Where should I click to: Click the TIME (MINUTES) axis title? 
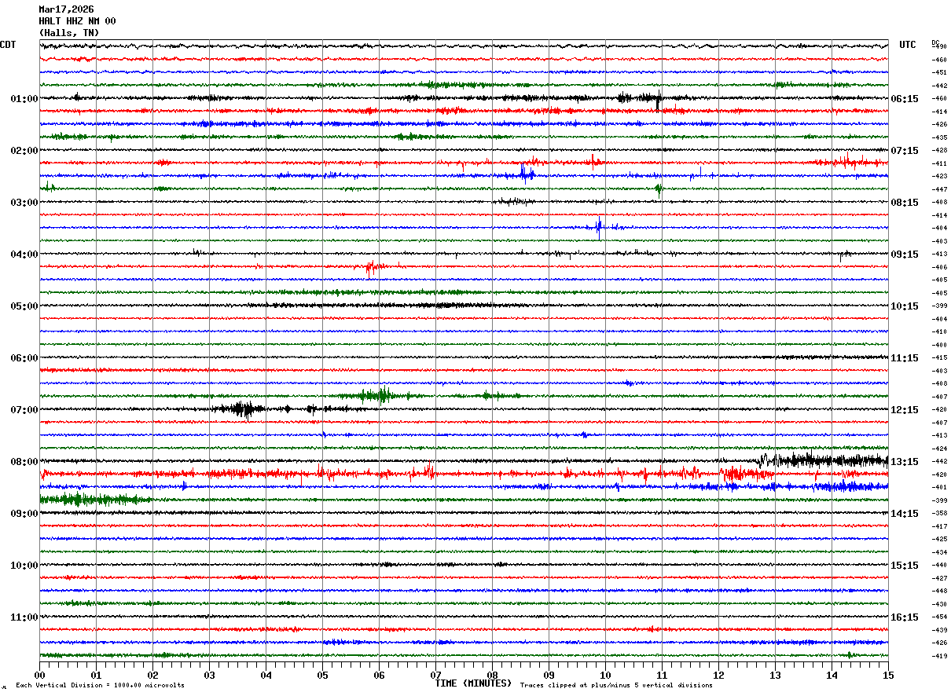click(x=473, y=683)
